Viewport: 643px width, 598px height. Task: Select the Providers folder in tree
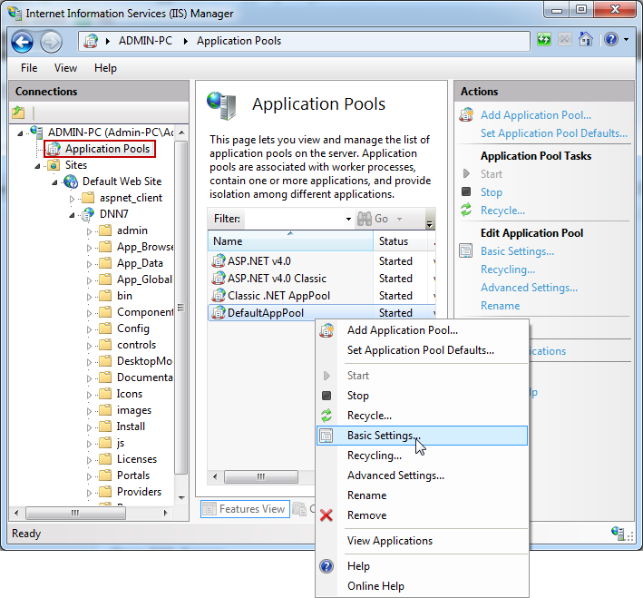coord(139,492)
